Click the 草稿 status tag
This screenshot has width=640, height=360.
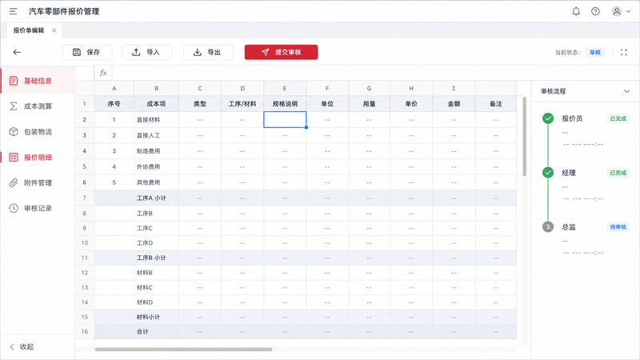click(x=595, y=52)
